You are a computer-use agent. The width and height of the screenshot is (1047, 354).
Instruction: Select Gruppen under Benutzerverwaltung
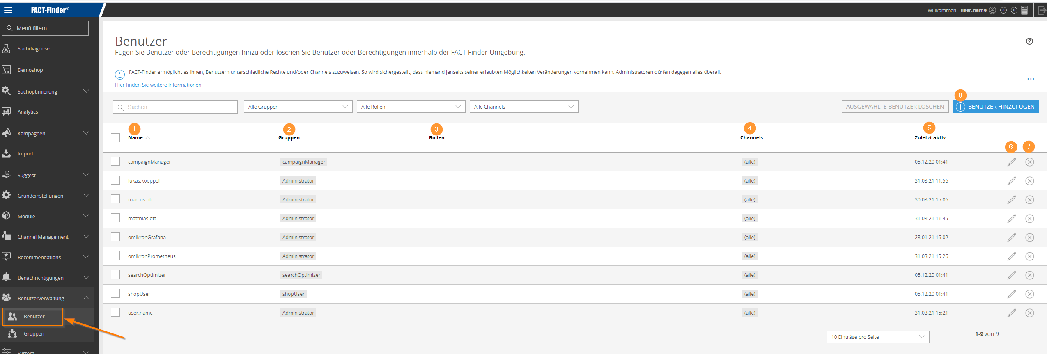[x=34, y=333]
